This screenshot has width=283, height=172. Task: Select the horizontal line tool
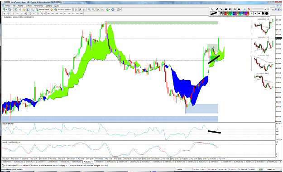(18, 14)
